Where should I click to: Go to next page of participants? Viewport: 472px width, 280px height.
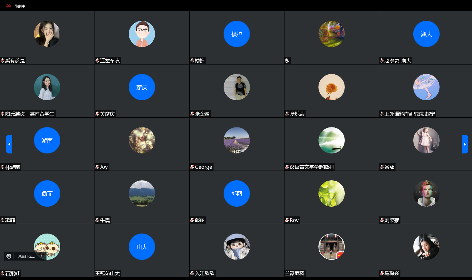coord(465,144)
